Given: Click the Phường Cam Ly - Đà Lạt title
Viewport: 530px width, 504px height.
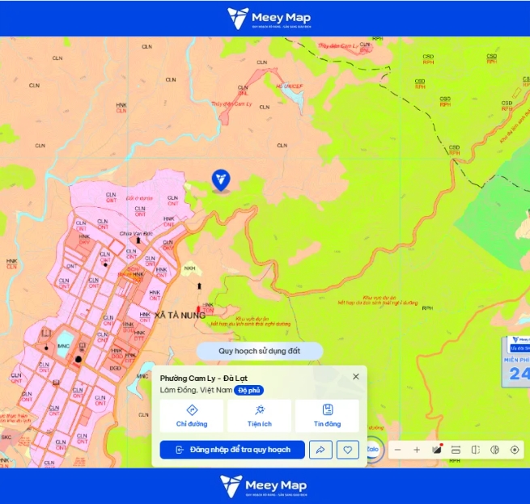Looking at the screenshot, I should (204, 379).
